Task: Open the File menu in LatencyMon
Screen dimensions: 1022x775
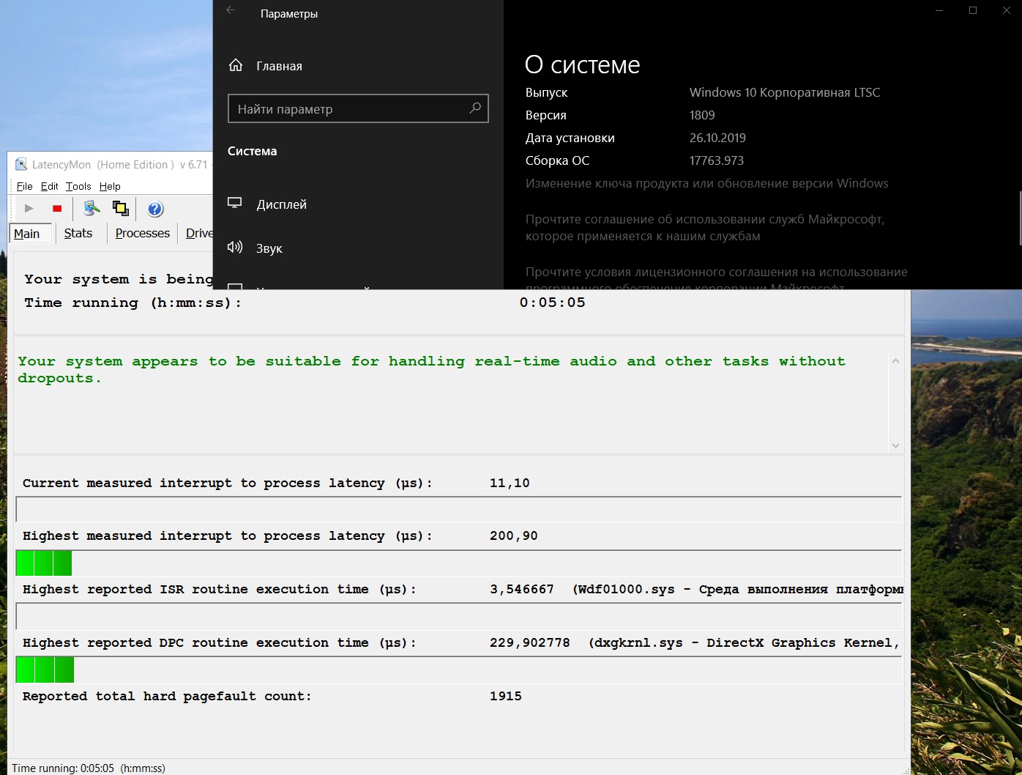Action: click(x=24, y=186)
